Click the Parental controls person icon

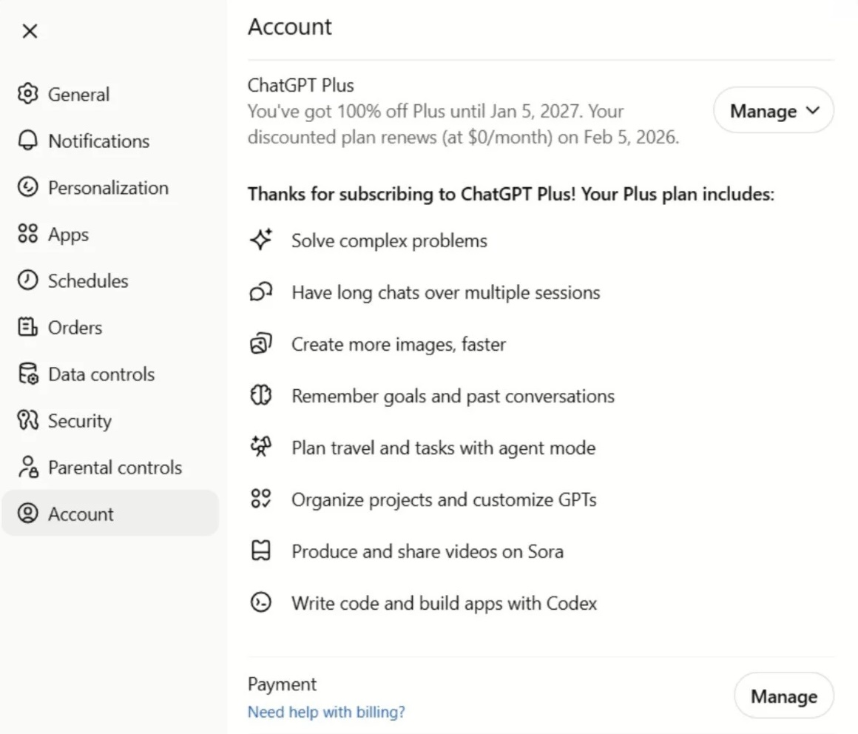point(27,468)
